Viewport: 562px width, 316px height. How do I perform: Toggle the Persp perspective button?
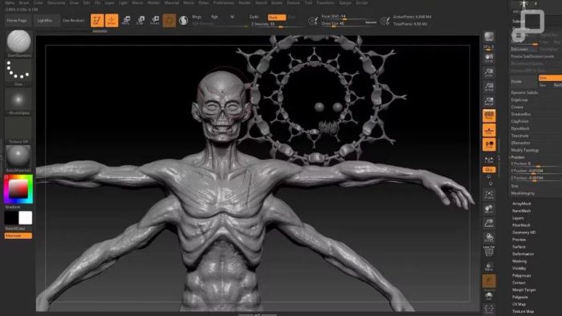(489, 116)
